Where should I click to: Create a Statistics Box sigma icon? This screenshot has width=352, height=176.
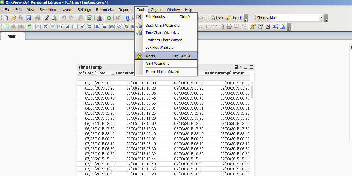click(x=45, y=27)
